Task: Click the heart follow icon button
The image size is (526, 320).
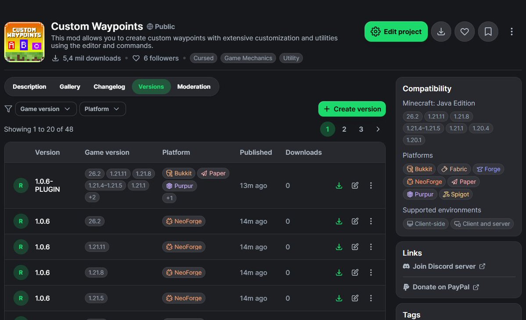Action: [465, 32]
